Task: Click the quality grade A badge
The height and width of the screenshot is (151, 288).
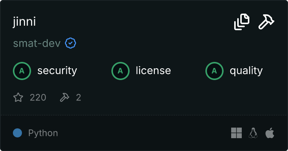Action: click(x=214, y=71)
